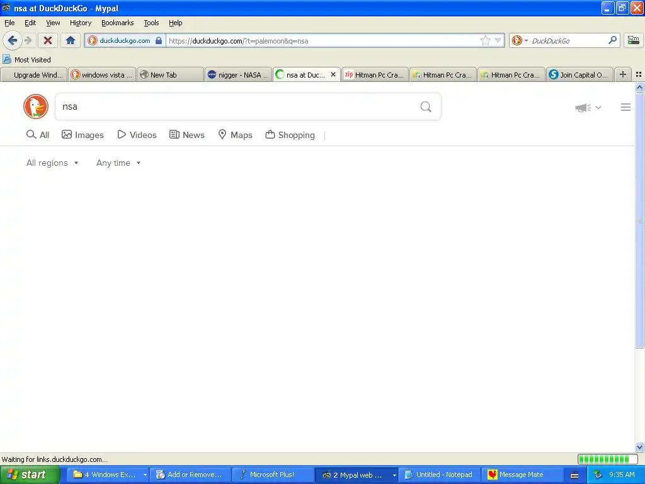Close the nsa at DuckDuckGo tab
645x484 pixels.
[x=333, y=74]
